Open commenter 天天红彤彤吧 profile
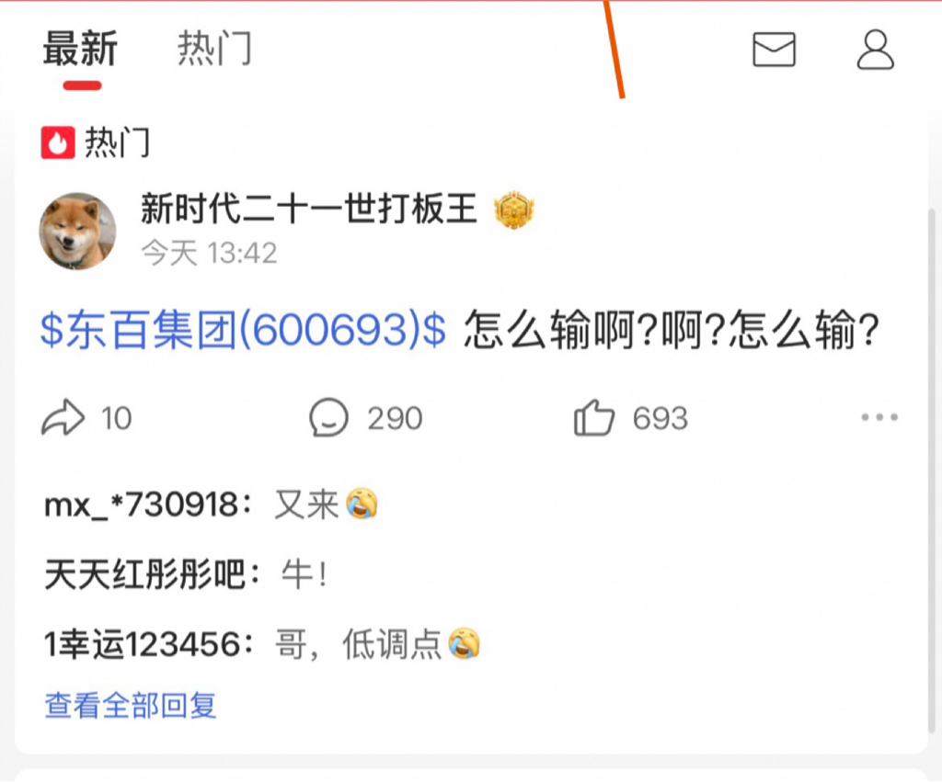This screenshot has height=782, width=942. [x=144, y=574]
